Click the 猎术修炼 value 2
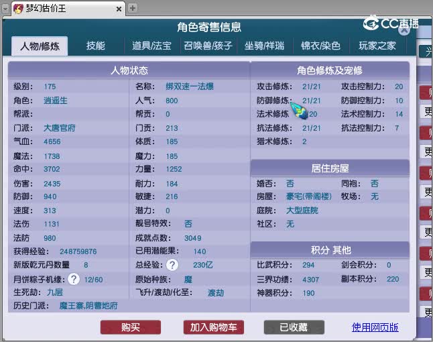Viewport: 433px width, 342px height. 304,141
